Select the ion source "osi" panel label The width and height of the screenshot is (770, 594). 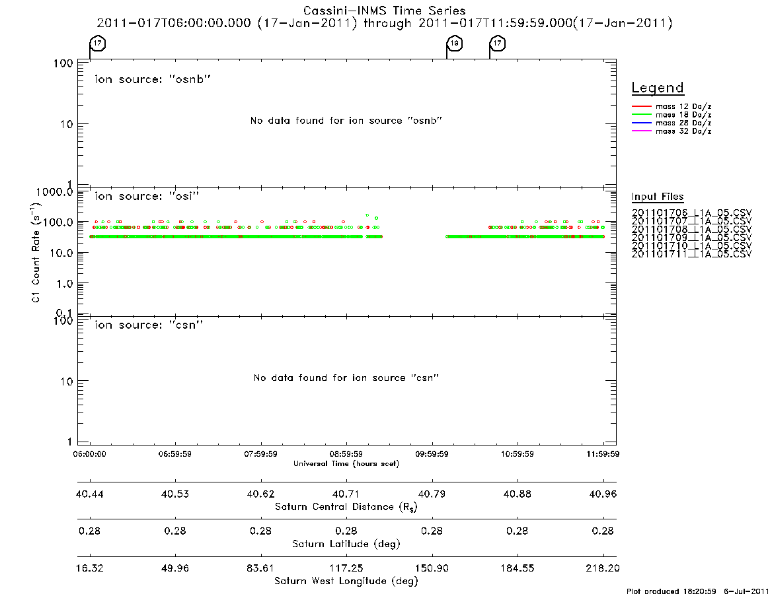tap(147, 196)
